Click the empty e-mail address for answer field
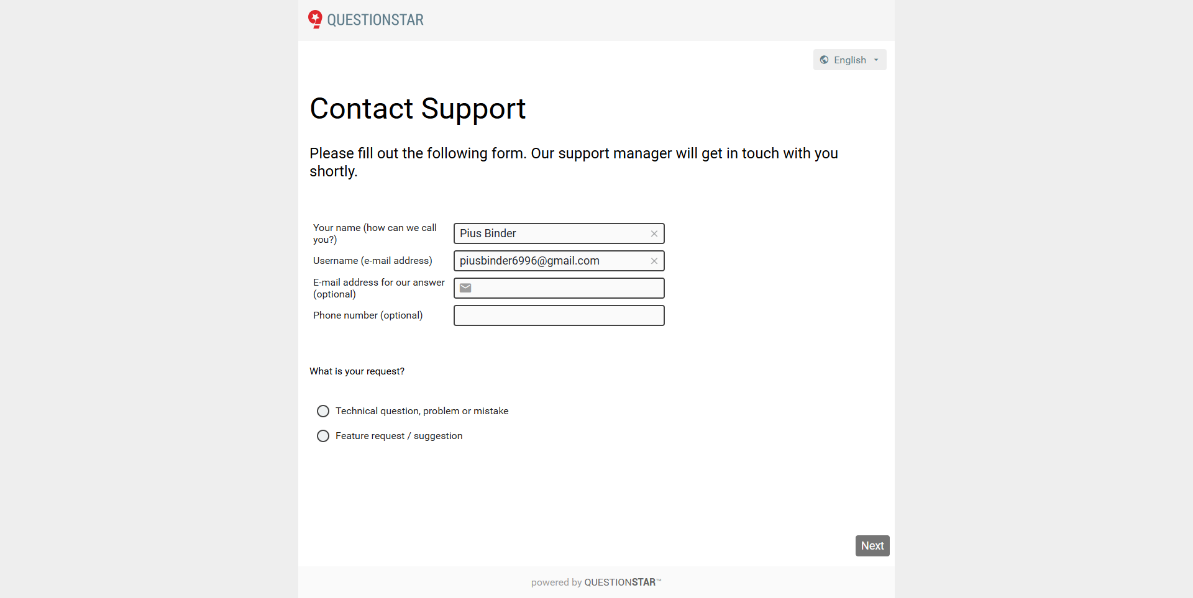This screenshot has height=598, width=1193. tap(567, 288)
